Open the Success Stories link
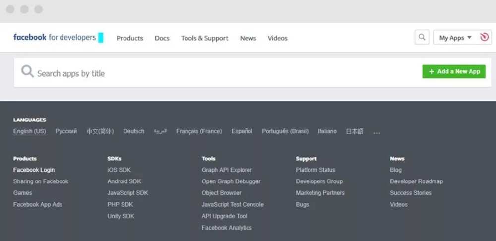Image resolution: width=496 pixels, height=241 pixels. tap(411, 193)
